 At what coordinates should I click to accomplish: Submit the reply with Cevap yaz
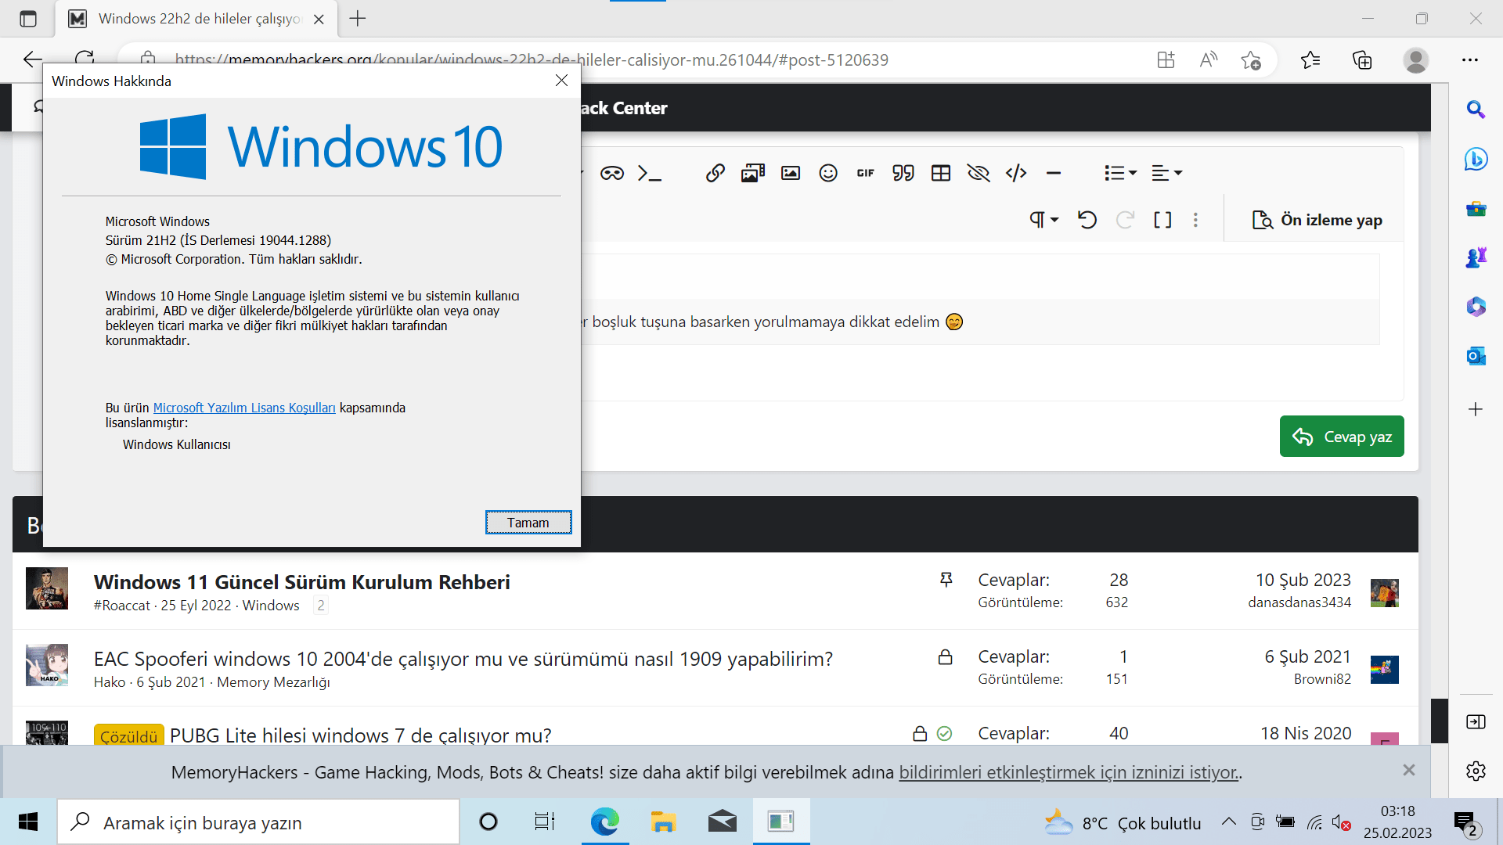1342,437
